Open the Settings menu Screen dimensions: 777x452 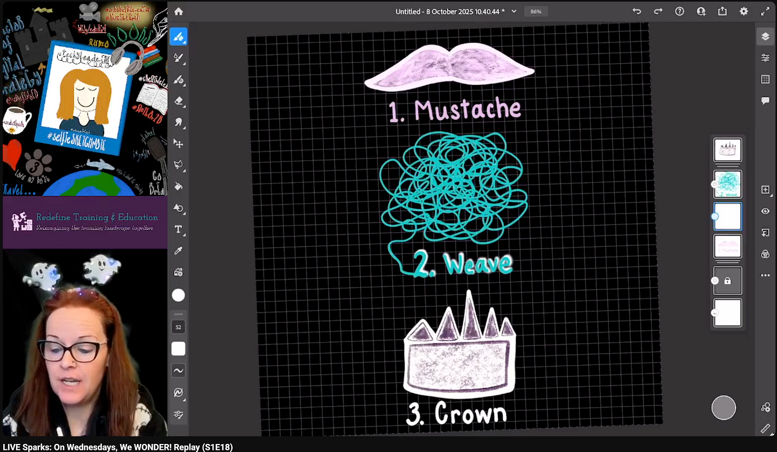coord(744,11)
